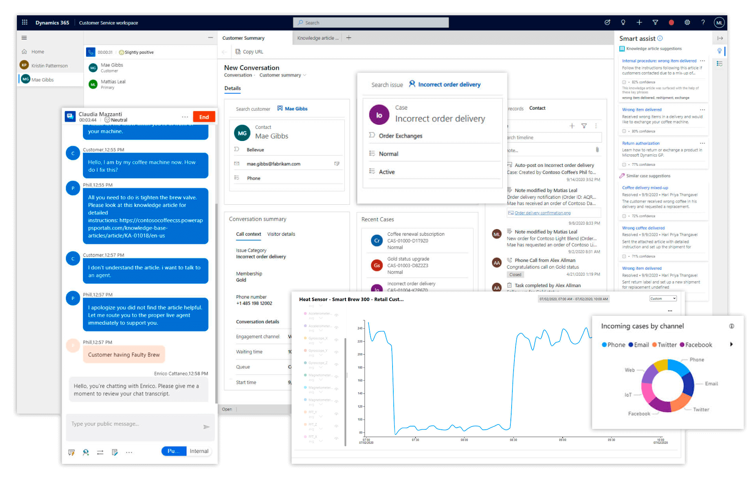Screen dimensions: 756x480
Task: Click the consult agent icon in chat footer
Action: click(x=86, y=452)
